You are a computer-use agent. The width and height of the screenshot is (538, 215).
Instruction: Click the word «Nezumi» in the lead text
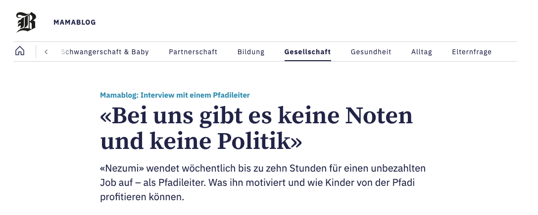[122, 169]
